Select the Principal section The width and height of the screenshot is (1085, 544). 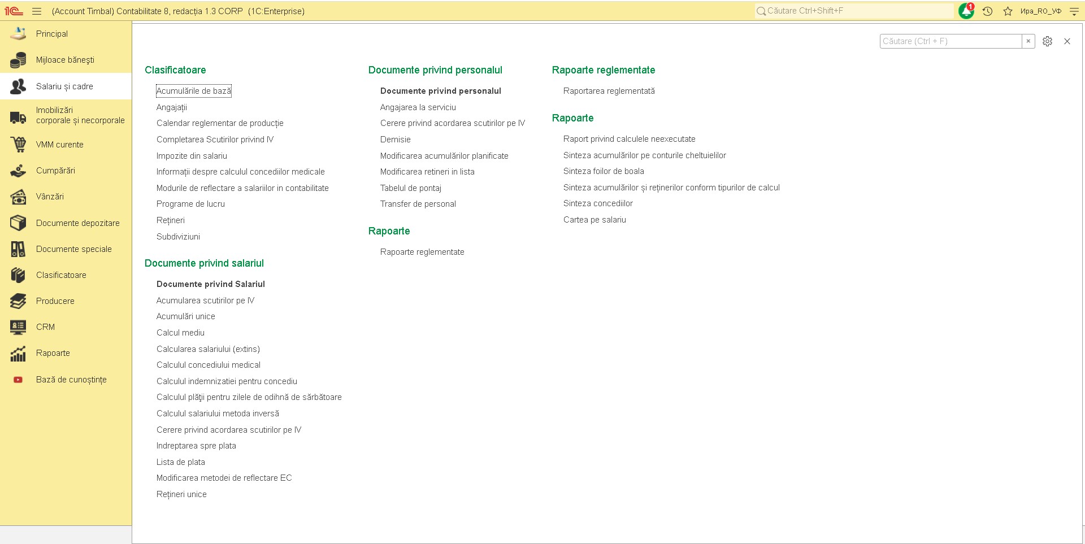pos(51,34)
